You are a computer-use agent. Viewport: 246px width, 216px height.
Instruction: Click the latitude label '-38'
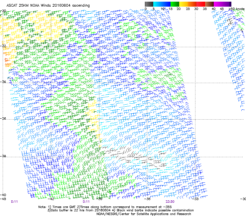3,156
